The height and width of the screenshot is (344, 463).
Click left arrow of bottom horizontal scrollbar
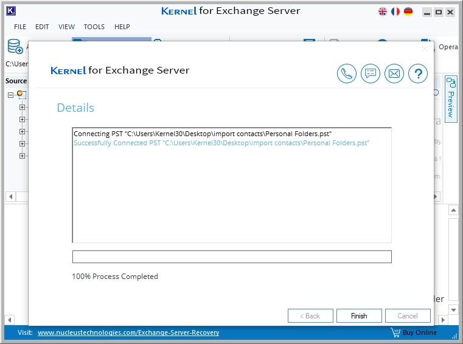click(x=10, y=320)
